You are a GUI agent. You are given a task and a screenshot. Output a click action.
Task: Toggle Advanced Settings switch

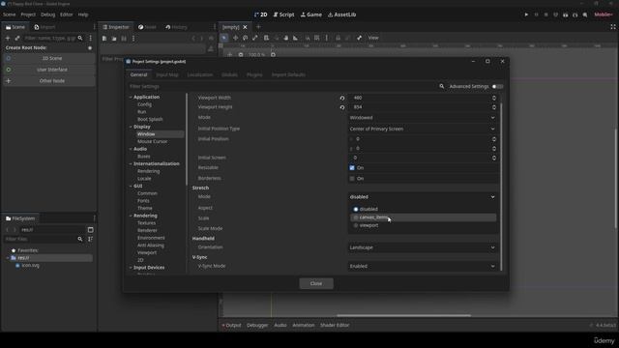point(497,86)
